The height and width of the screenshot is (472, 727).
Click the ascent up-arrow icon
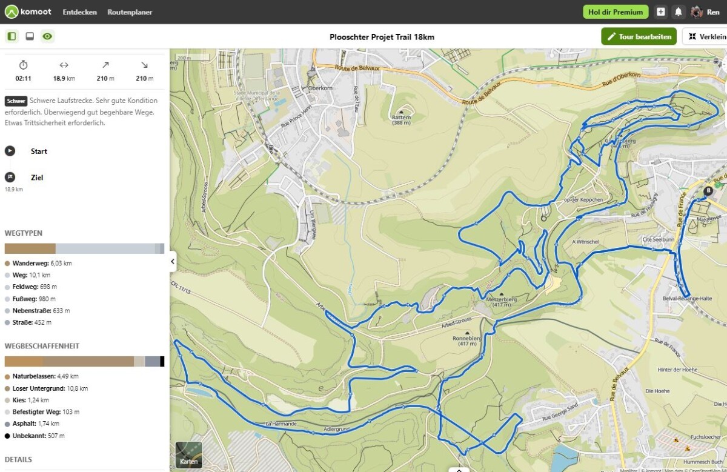105,65
